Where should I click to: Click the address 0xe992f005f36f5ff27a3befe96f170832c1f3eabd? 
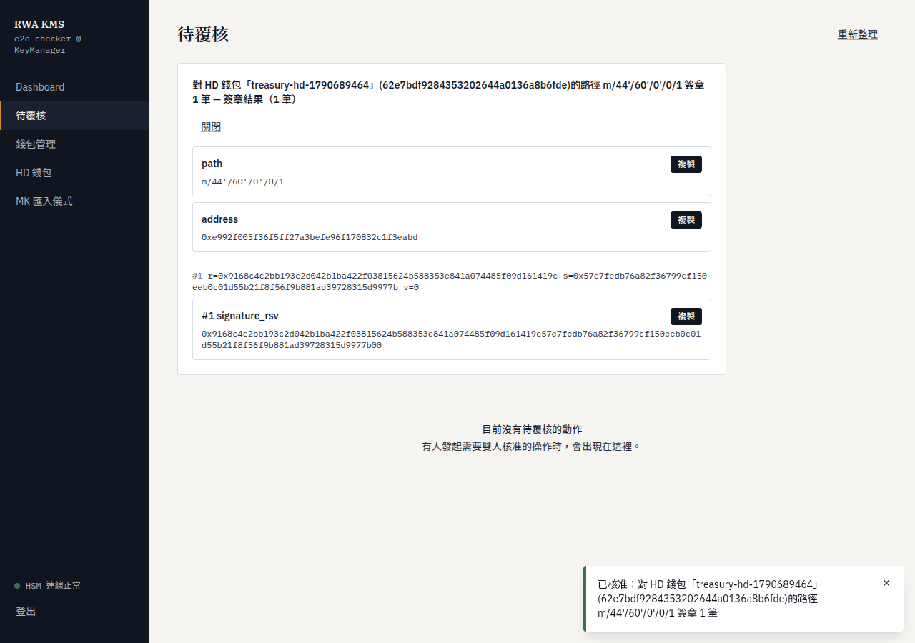click(x=310, y=237)
